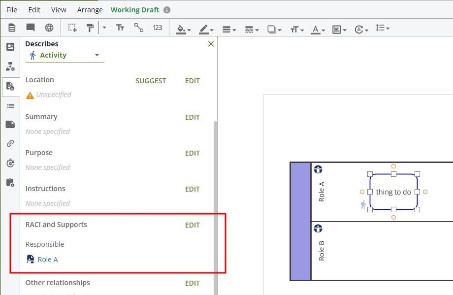Click EDIT for RACI and Supports
Screen dimensions: 453x295
[192, 225]
